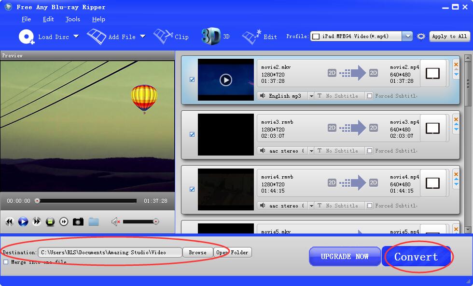The image size is (473, 286).
Task: Open the Clip tool
Action: [x=171, y=37]
